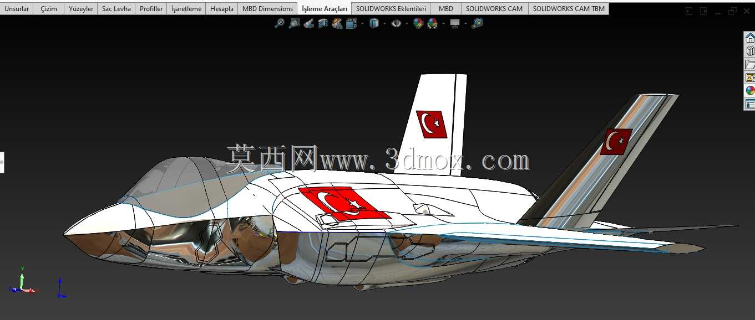Collapse the left panel using top-right icon
This screenshot has width=755, height=320.
click(689, 11)
